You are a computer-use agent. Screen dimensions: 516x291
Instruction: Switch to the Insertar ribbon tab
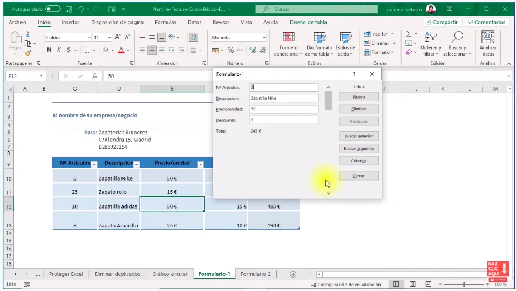[x=70, y=22]
